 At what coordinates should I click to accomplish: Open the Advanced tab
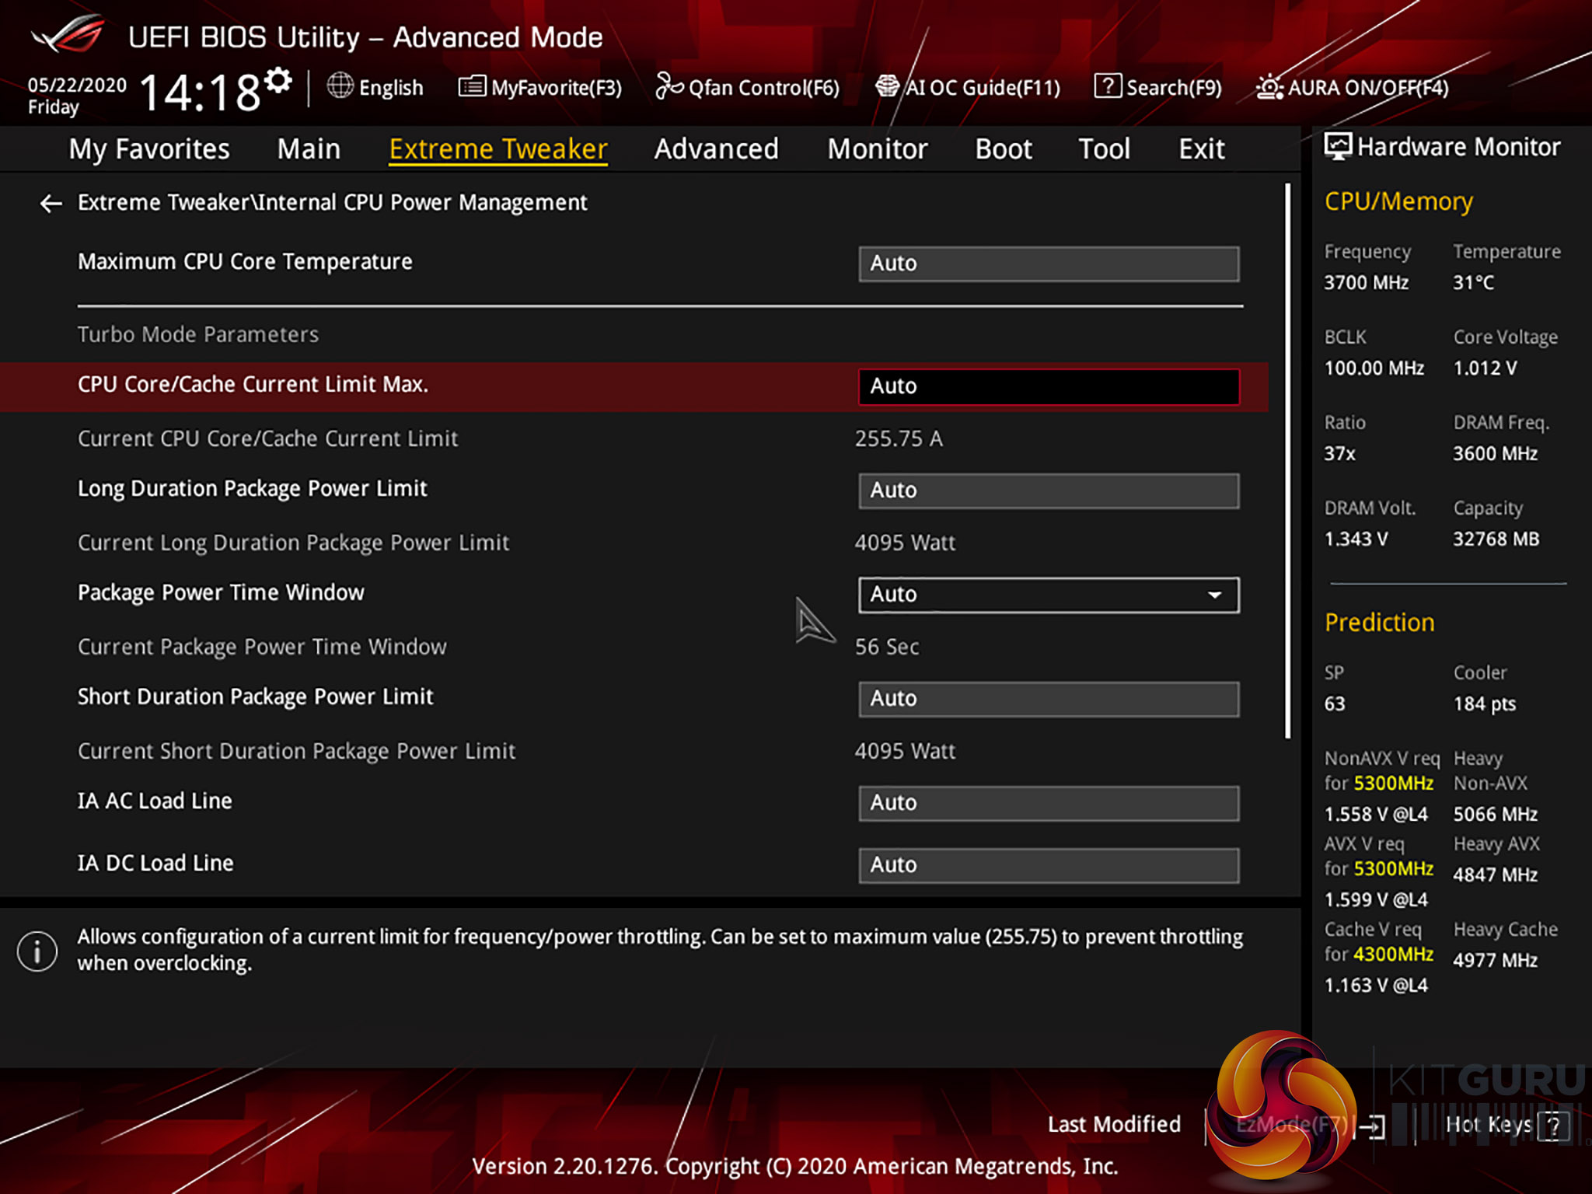point(716,148)
